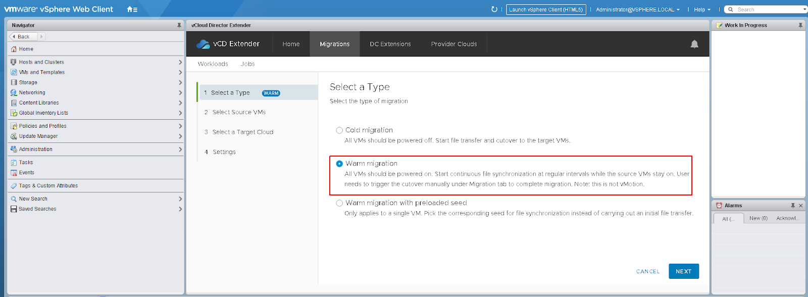Open the Administrator@VSPHERE.LOCAL dropdown

(x=638, y=10)
